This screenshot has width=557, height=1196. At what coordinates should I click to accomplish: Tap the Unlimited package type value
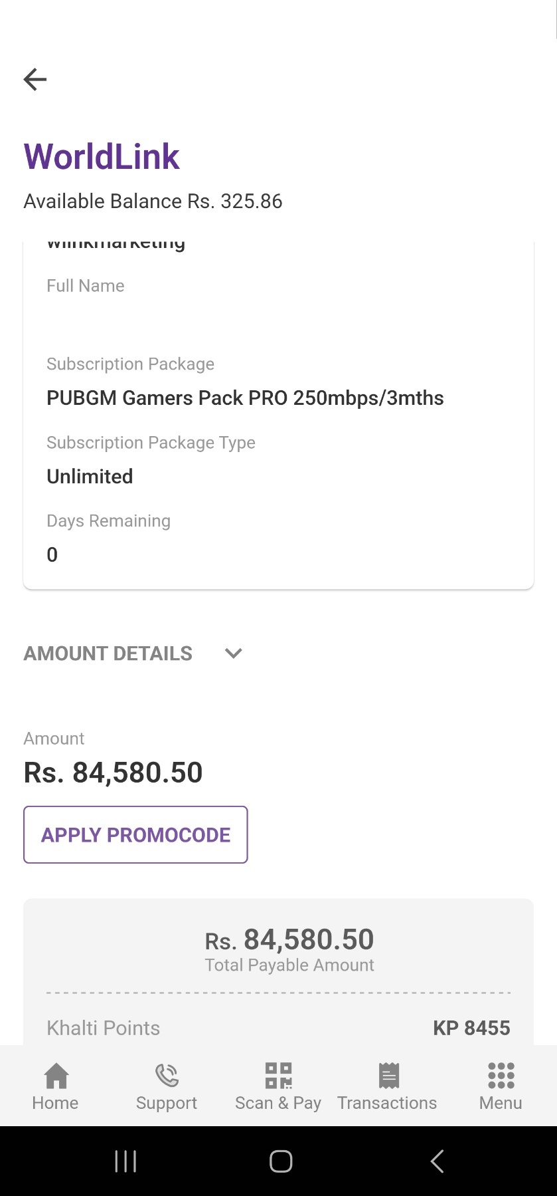click(90, 477)
